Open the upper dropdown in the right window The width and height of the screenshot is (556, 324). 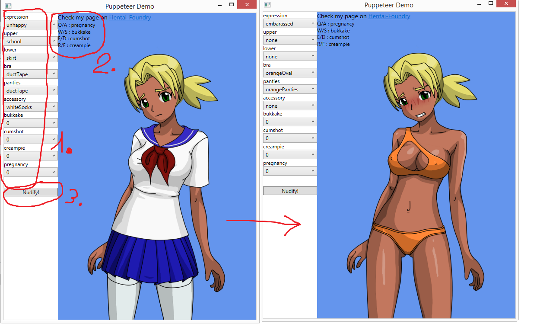[x=290, y=40]
